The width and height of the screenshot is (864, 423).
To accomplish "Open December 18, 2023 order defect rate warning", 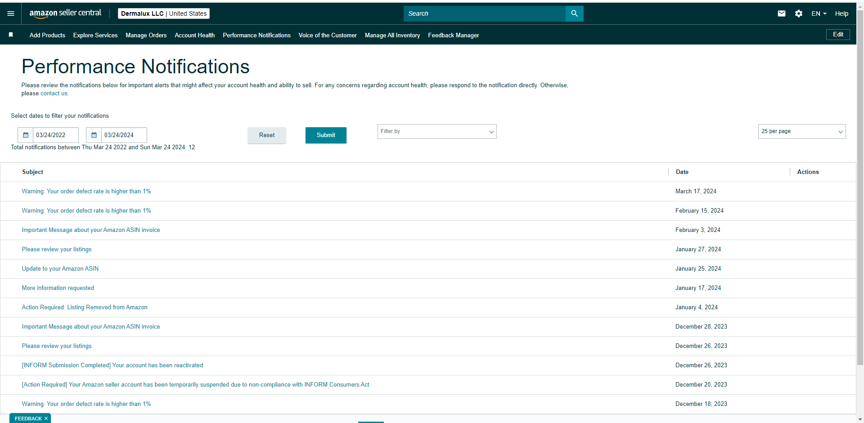I will click(86, 404).
